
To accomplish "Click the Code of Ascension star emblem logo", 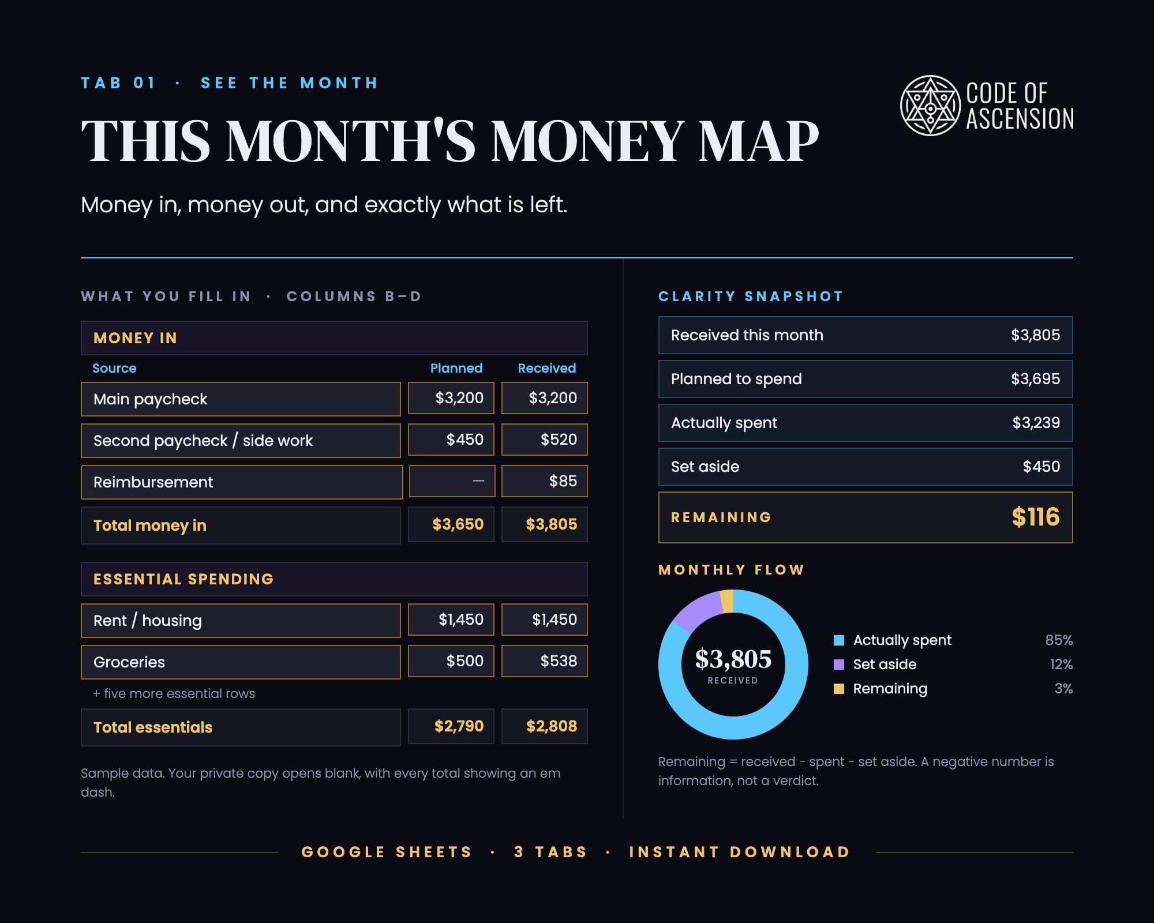I will 930,106.
